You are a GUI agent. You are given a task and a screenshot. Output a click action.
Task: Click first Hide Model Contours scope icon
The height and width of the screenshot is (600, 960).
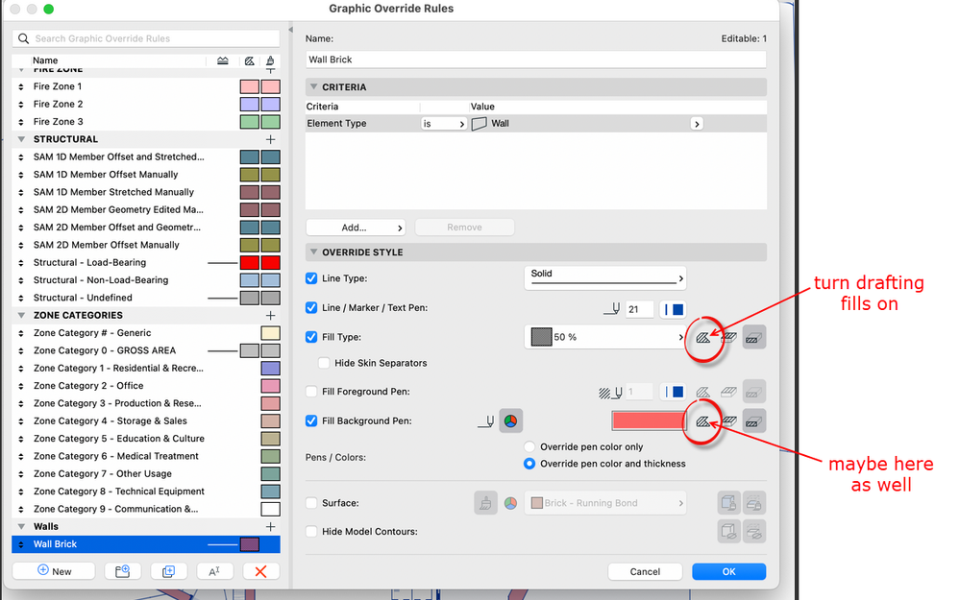tap(728, 531)
